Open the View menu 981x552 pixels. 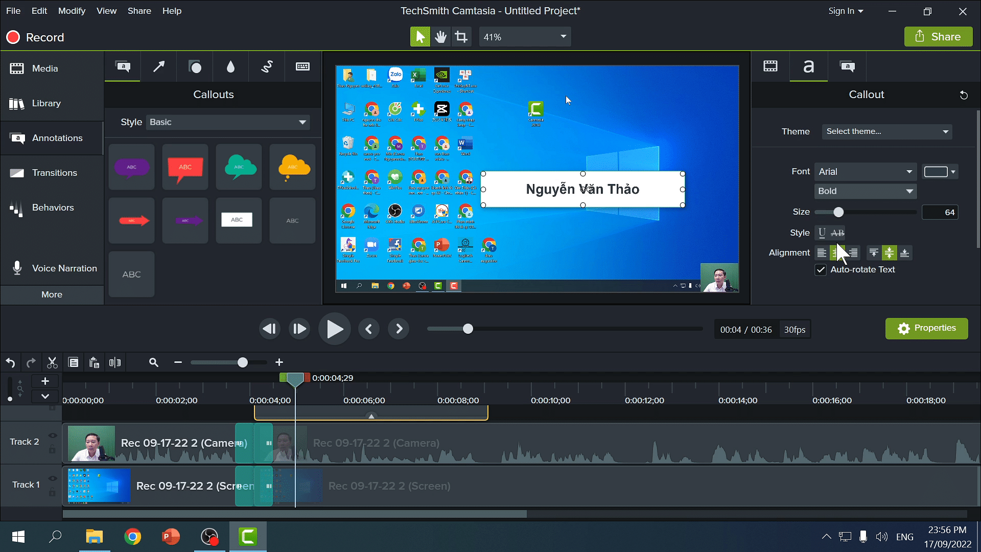coord(106,11)
